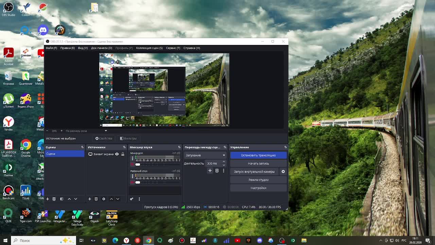Screen dimensions: 435x245
Task: Open Digash desktop shortcut
Action: (x=94, y=216)
